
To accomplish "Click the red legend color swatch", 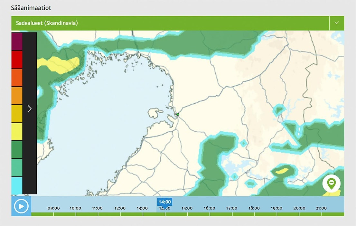I will 17,60.
